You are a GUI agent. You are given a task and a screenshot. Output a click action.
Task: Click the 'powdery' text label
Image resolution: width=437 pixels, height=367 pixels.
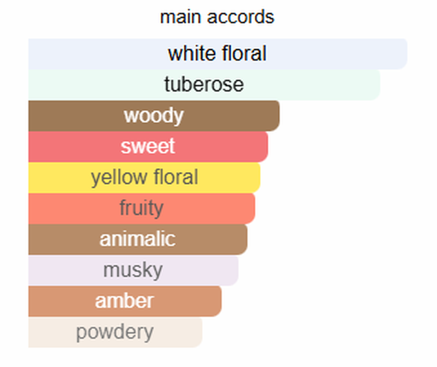point(115,333)
